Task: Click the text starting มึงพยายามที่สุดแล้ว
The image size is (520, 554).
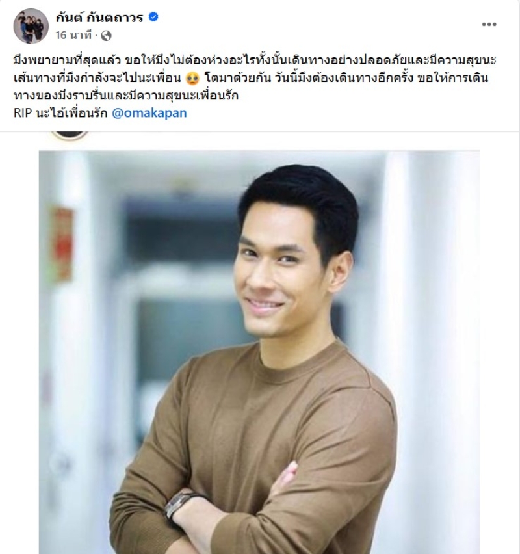Action: point(255,60)
